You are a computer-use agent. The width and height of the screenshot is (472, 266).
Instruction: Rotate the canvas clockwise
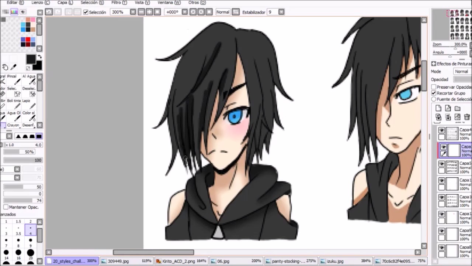pyautogui.click(x=201, y=12)
